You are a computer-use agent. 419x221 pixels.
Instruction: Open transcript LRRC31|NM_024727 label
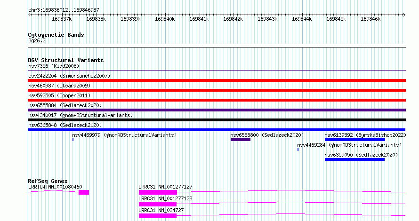point(161,210)
